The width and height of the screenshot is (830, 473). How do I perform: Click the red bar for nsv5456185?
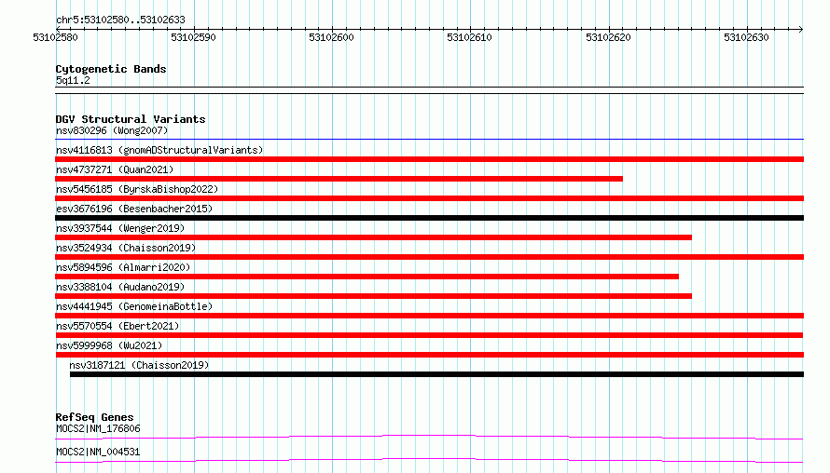(429, 198)
